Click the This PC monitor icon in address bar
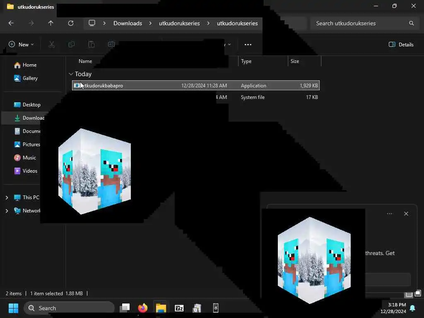This screenshot has width=424, height=318. [x=92, y=23]
